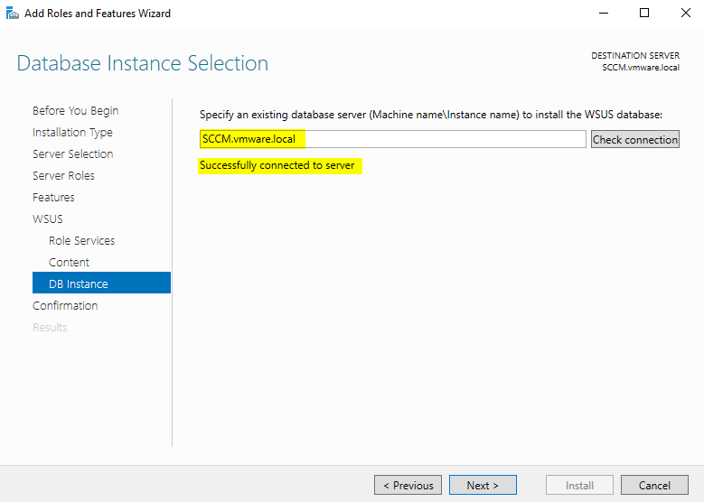Viewport: 704px width, 502px height.
Task: Go to Installation Type step
Action: [x=72, y=133]
